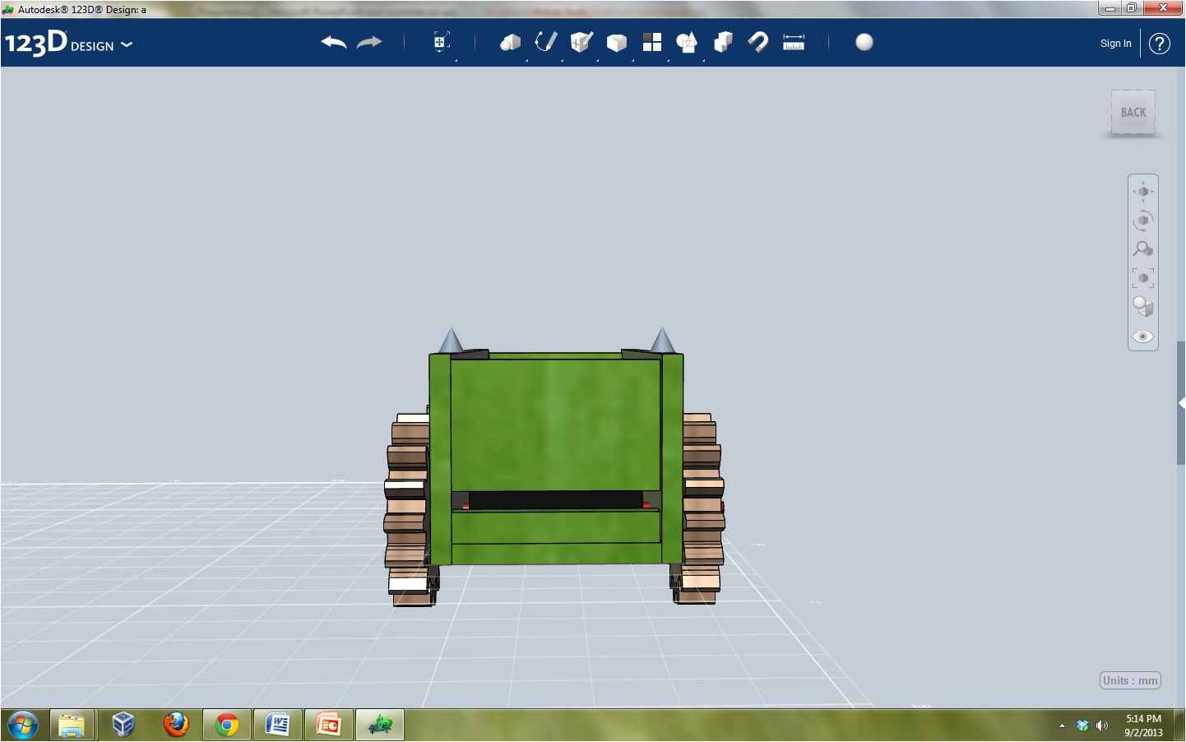The height and width of the screenshot is (742, 1186).
Task: Click the BACK face of the view cube
Action: point(1133,113)
